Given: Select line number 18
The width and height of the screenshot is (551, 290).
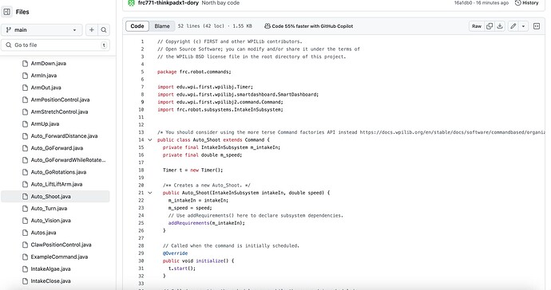Looking at the screenshot, I should (141, 170).
